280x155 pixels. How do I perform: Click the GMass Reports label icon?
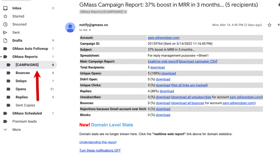pos(5,57)
